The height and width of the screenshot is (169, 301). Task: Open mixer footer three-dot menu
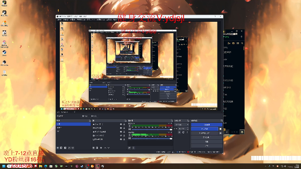[x=133, y=148]
